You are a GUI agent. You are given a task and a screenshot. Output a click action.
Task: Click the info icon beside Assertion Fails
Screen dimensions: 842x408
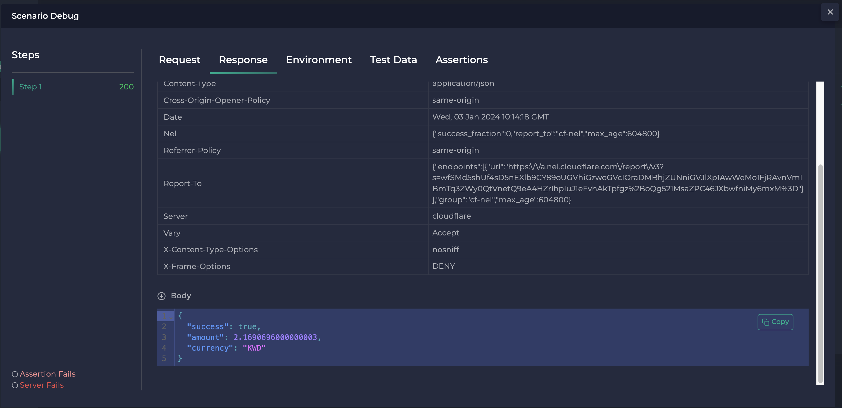(14, 374)
